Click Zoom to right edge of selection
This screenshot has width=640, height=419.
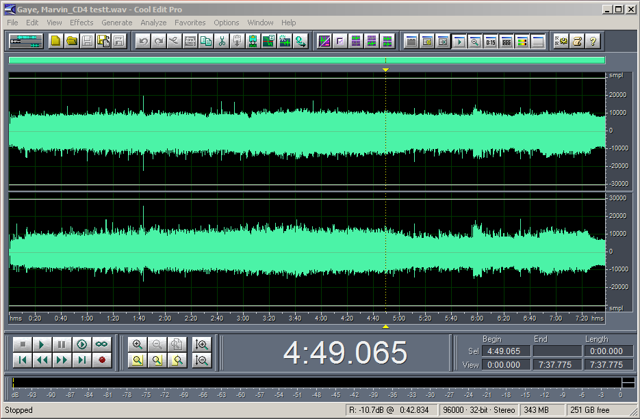177,360
